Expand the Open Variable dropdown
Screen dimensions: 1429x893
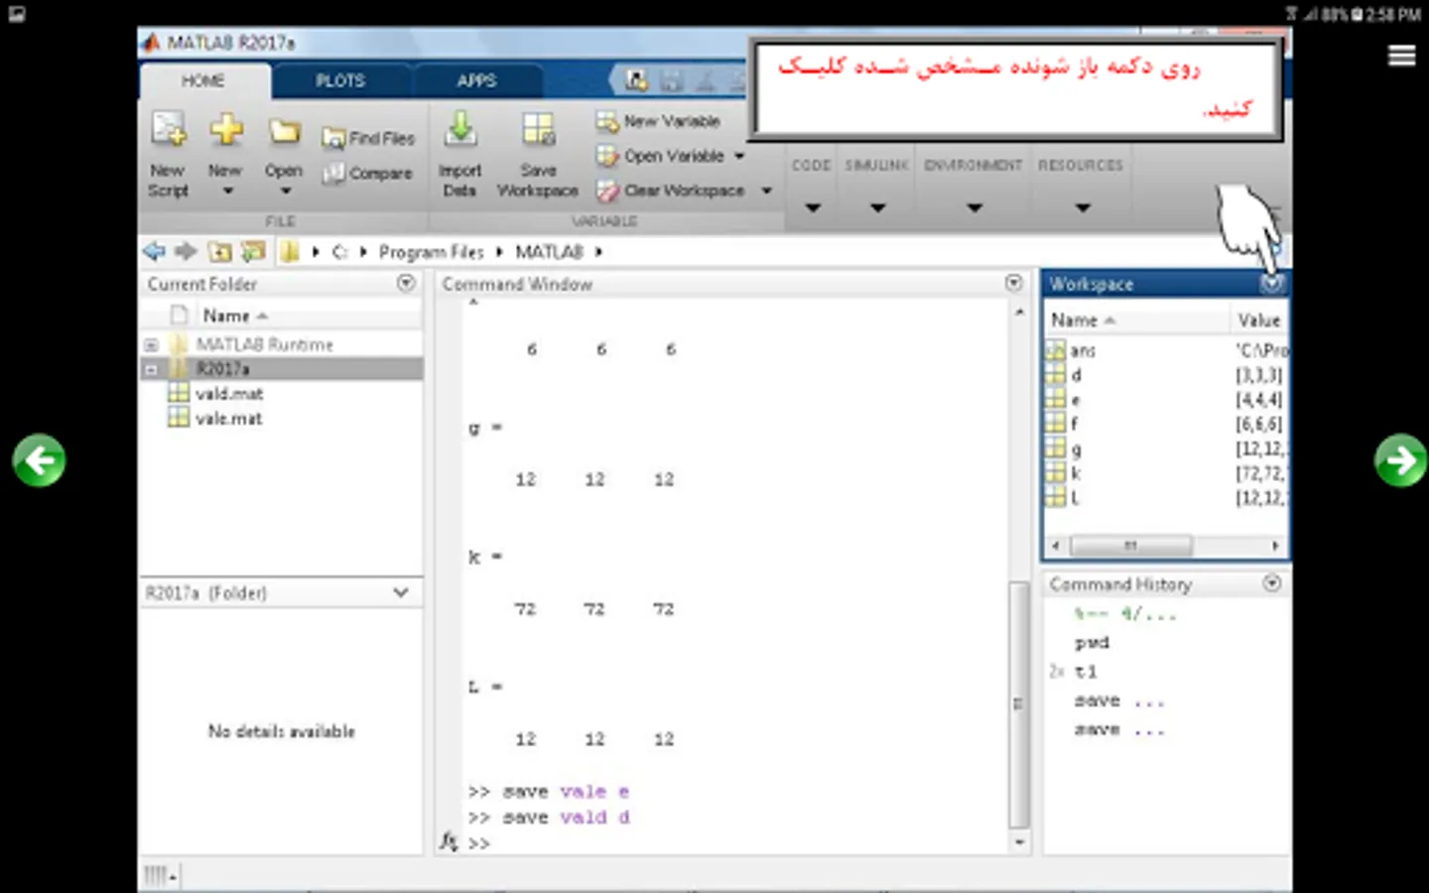point(739,157)
